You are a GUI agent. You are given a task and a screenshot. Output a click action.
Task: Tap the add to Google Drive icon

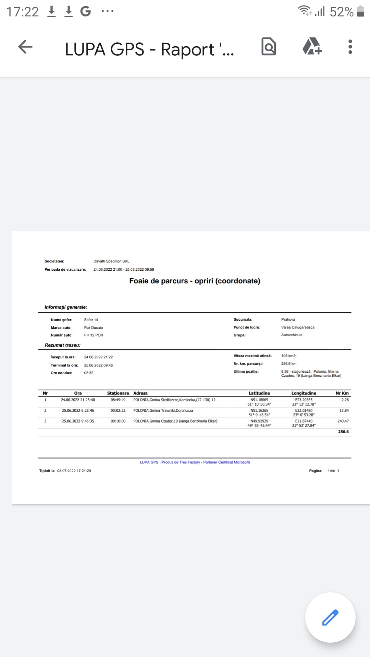[x=312, y=47]
